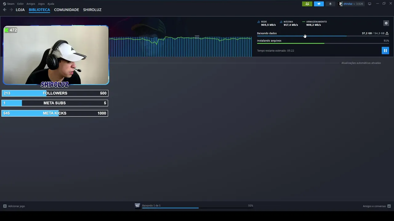This screenshot has width=394, height=221.
Task: Click the webcam overlay thumbnail
Action: click(56, 55)
